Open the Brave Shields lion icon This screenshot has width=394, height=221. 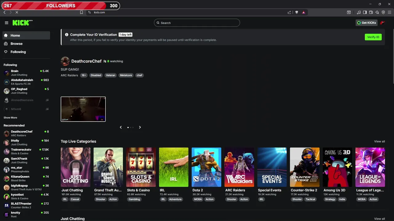(297, 12)
